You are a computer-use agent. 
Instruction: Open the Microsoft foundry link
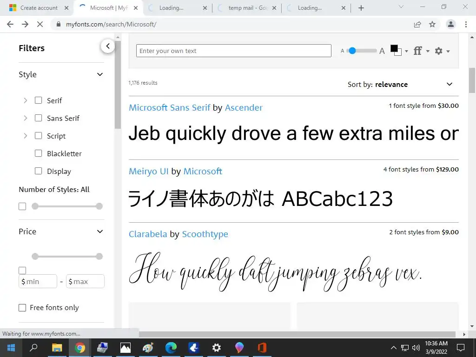tap(203, 171)
